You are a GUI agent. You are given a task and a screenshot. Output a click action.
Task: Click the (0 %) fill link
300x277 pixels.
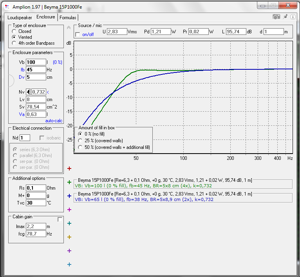coord(58,62)
